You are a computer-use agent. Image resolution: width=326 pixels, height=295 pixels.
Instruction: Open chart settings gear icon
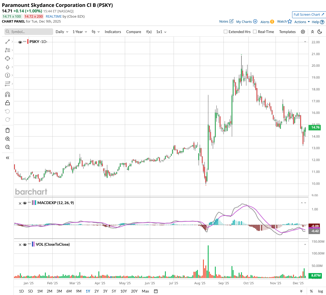(303, 32)
